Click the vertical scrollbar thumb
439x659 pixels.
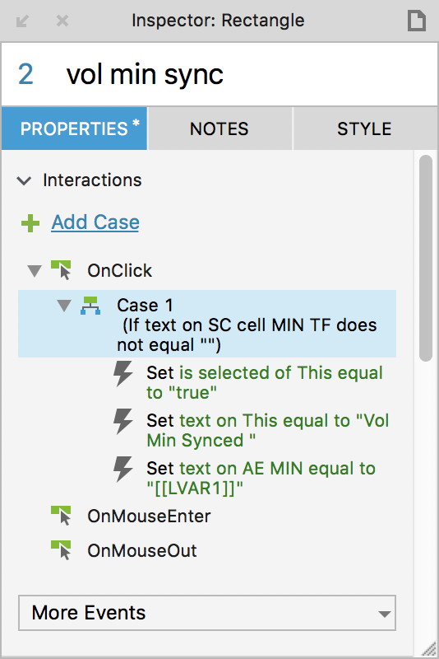(426, 258)
